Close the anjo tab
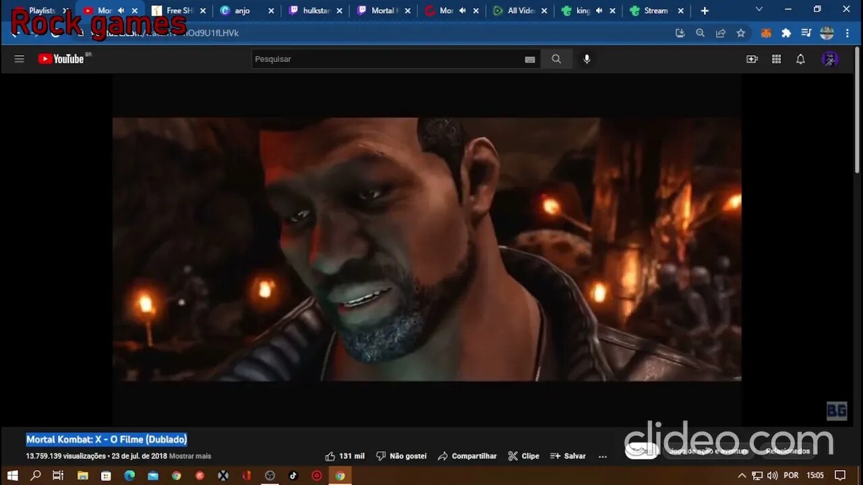863x485 pixels. point(271,11)
